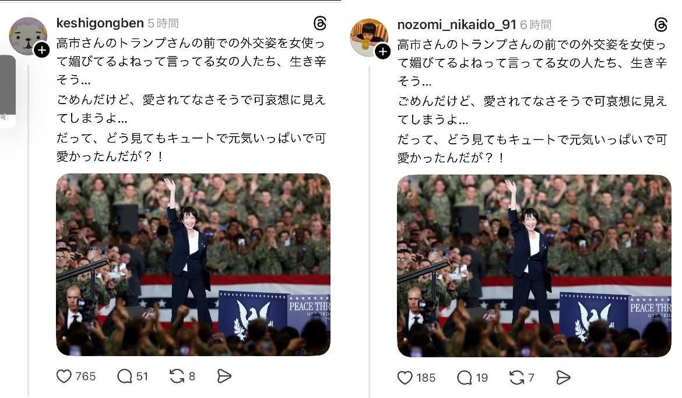Image resolution: width=682 pixels, height=398 pixels.
Task: Open keshigongben username profile link
Action: click(x=100, y=23)
